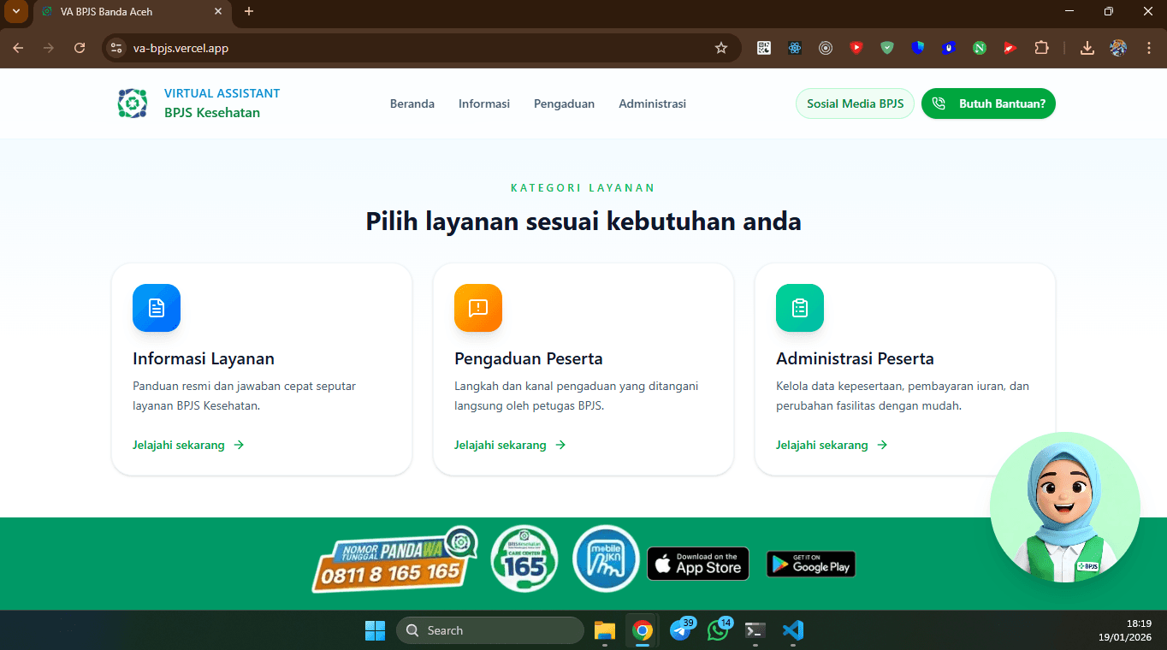Click the BPJS Virtual Assistant logo
This screenshot has height=650, width=1167.
132,103
